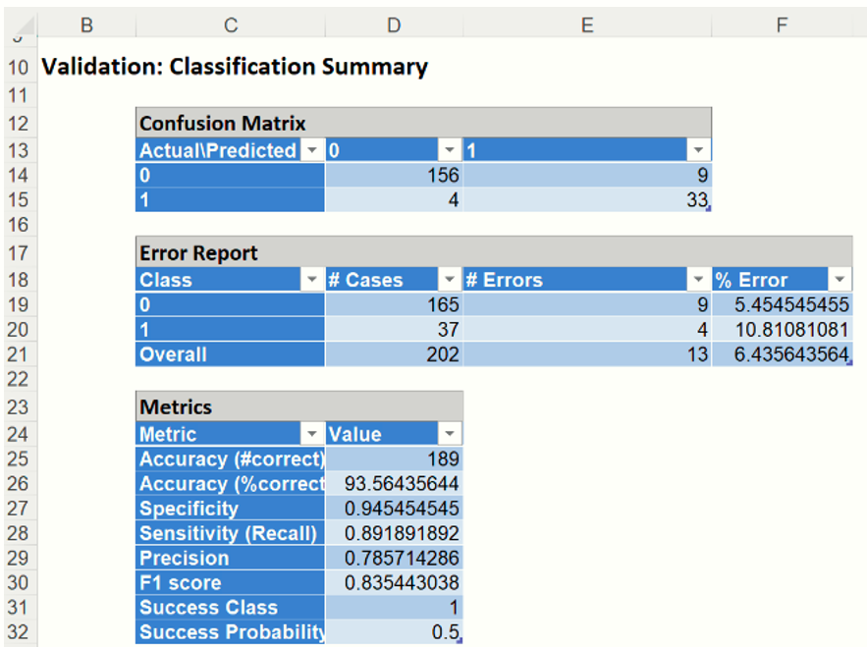This screenshot has width=867, height=647.
Task: Open filter dropdown for predicted 1 column
Action: click(698, 150)
